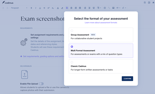Select the highlight marker tool
The width and height of the screenshot is (155, 94).
coord(62,8)
